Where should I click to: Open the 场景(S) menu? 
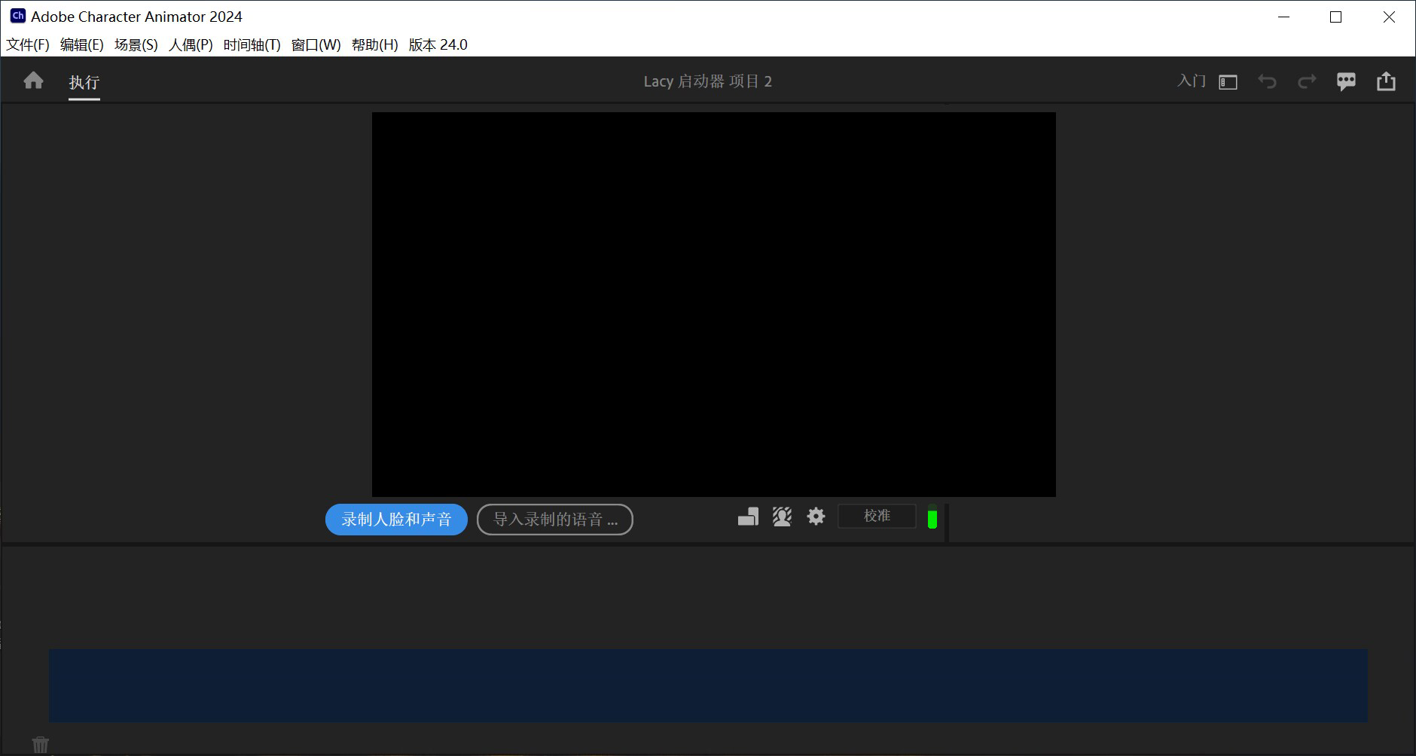(x=136, y=44)
